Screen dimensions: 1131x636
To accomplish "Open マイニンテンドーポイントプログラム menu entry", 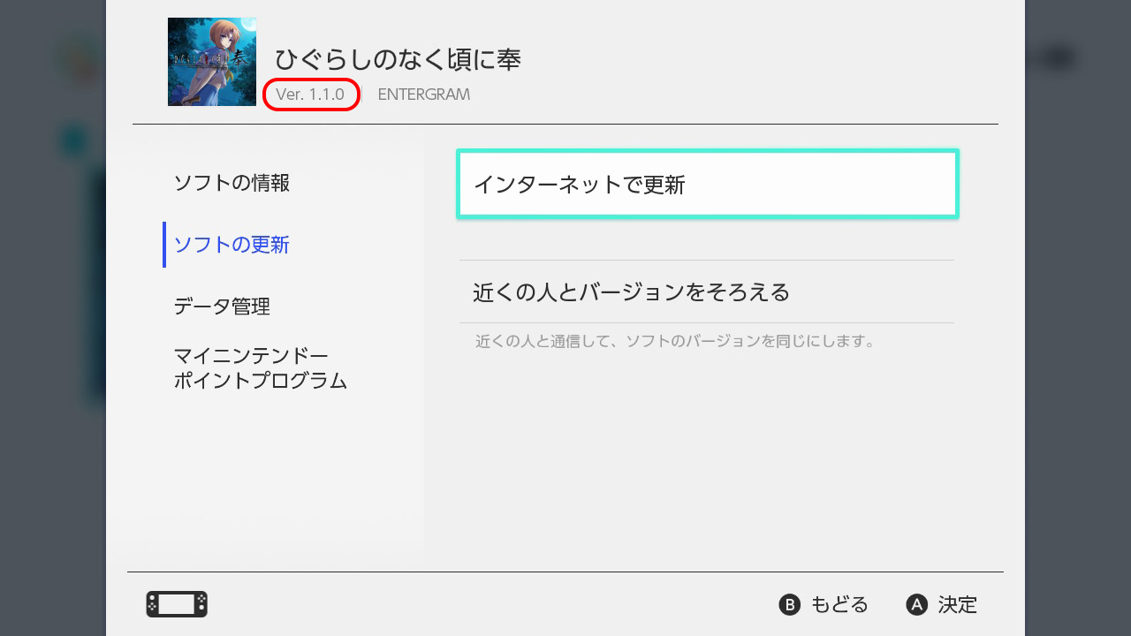I will (260, 368).
